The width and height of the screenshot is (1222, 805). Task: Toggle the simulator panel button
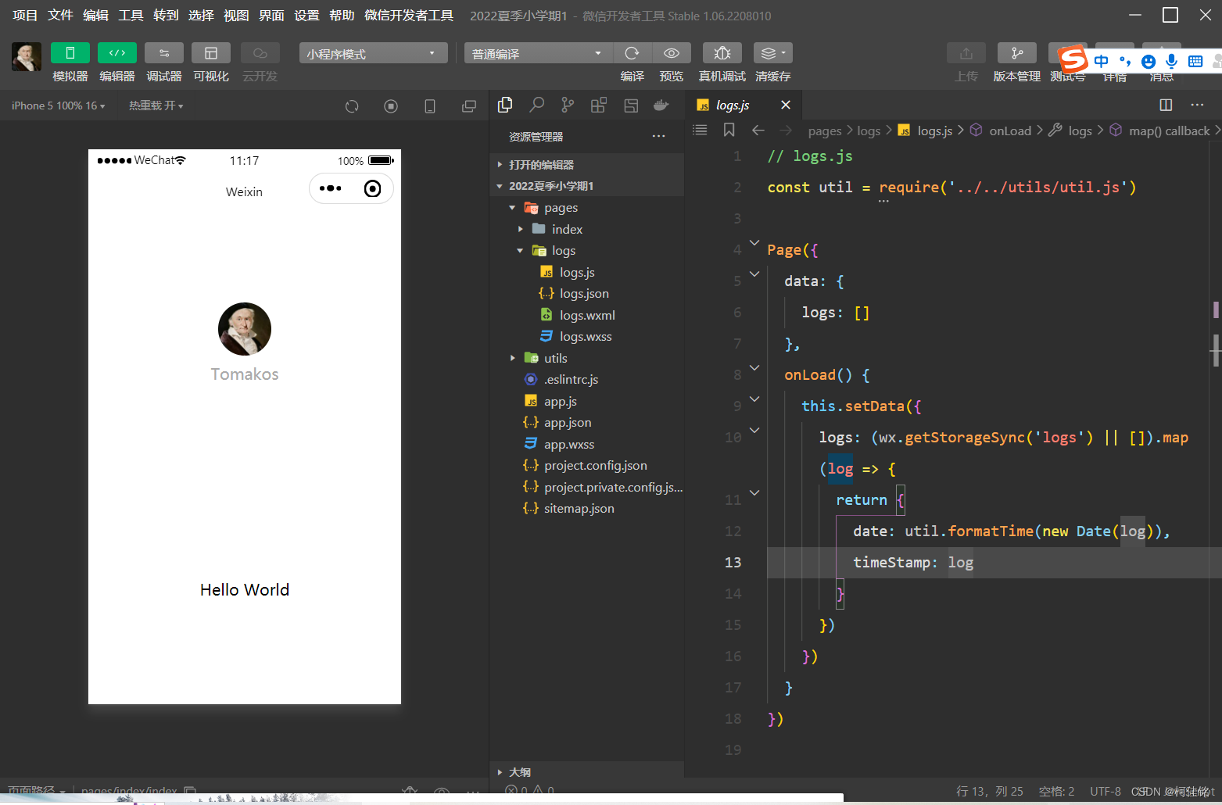tap(70, 53)
